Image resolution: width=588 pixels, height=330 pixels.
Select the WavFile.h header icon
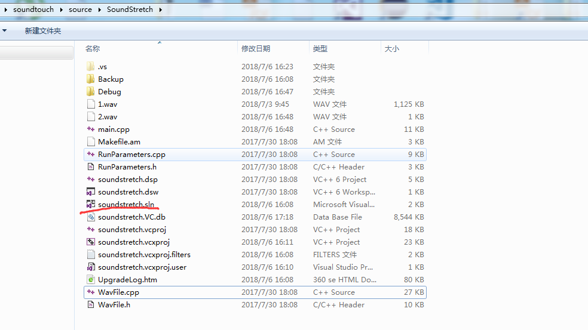91,305
